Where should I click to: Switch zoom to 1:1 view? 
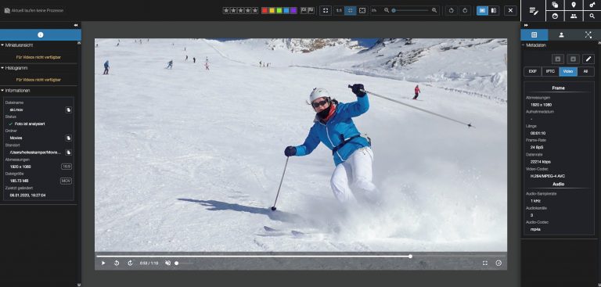point(339,11)
